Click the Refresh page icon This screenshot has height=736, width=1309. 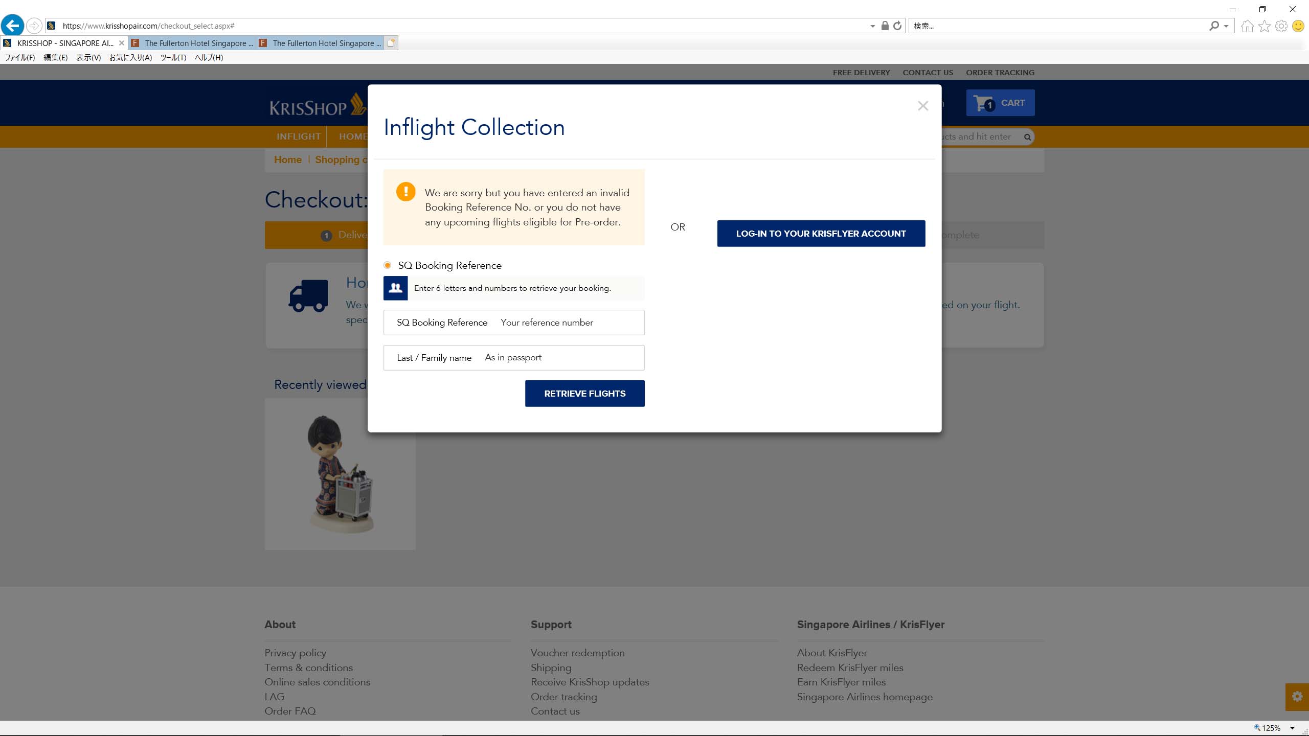(897, 26)
